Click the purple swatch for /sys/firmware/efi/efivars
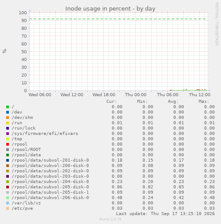The width and height of the screenshot is (221, 224). [x=8, y=134]
